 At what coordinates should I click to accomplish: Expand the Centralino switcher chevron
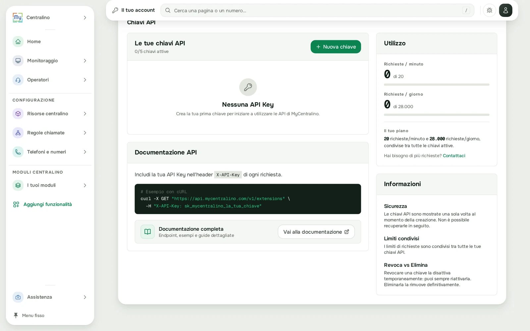pos(85,18)
